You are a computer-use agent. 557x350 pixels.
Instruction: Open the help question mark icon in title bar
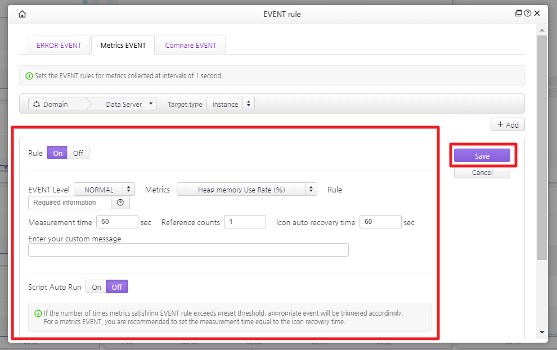point(527,14)
